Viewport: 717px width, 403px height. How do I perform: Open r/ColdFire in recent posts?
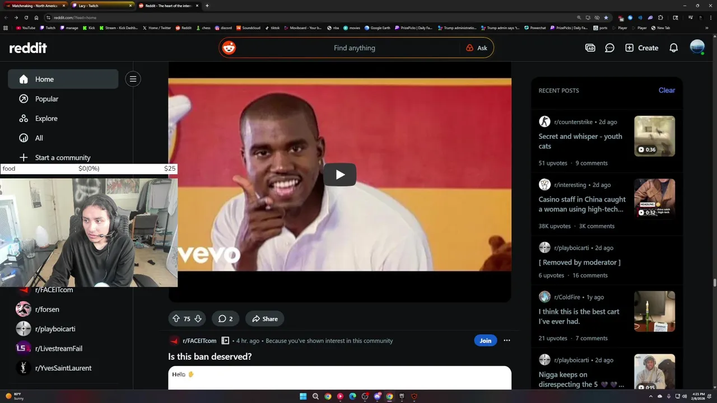[567, 297]
